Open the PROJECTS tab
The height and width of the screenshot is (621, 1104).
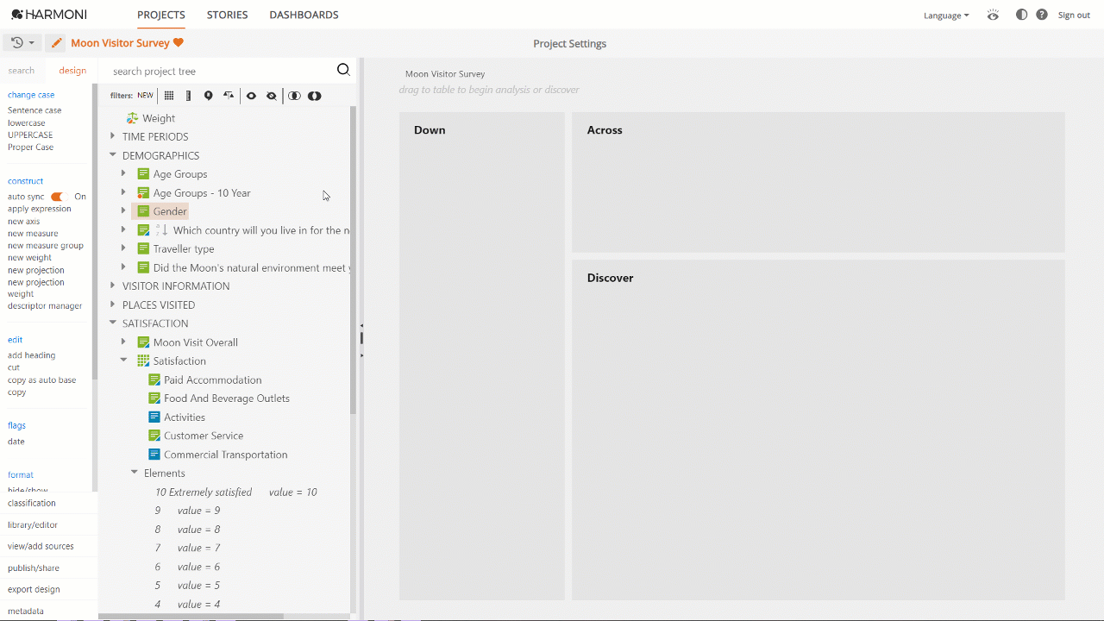coord(161,15)
